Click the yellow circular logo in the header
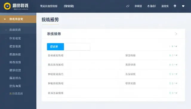 pyautogui.click(x=7, y=6)
